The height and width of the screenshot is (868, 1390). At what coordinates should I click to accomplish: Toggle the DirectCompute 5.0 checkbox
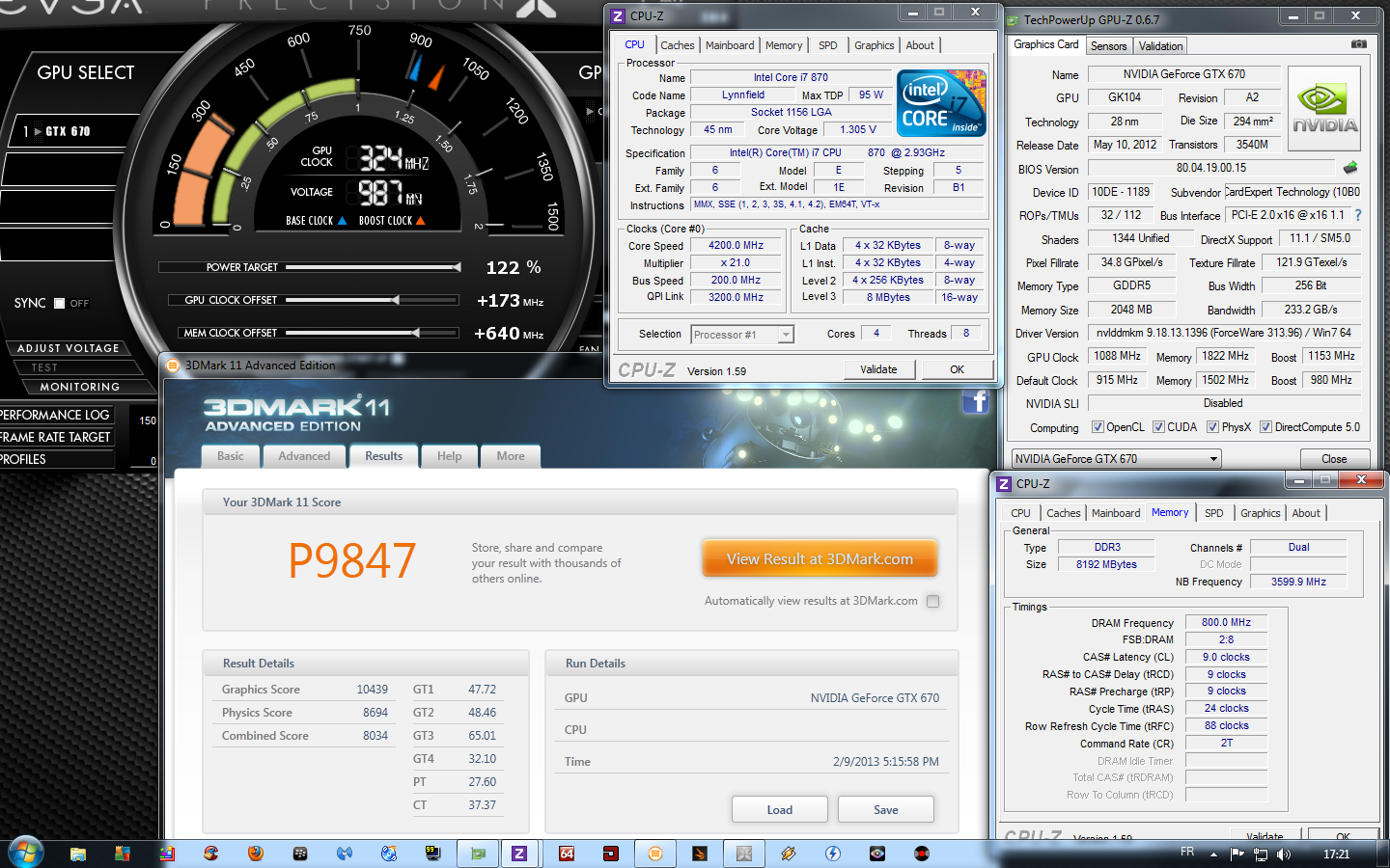[x=1265, y=427]
